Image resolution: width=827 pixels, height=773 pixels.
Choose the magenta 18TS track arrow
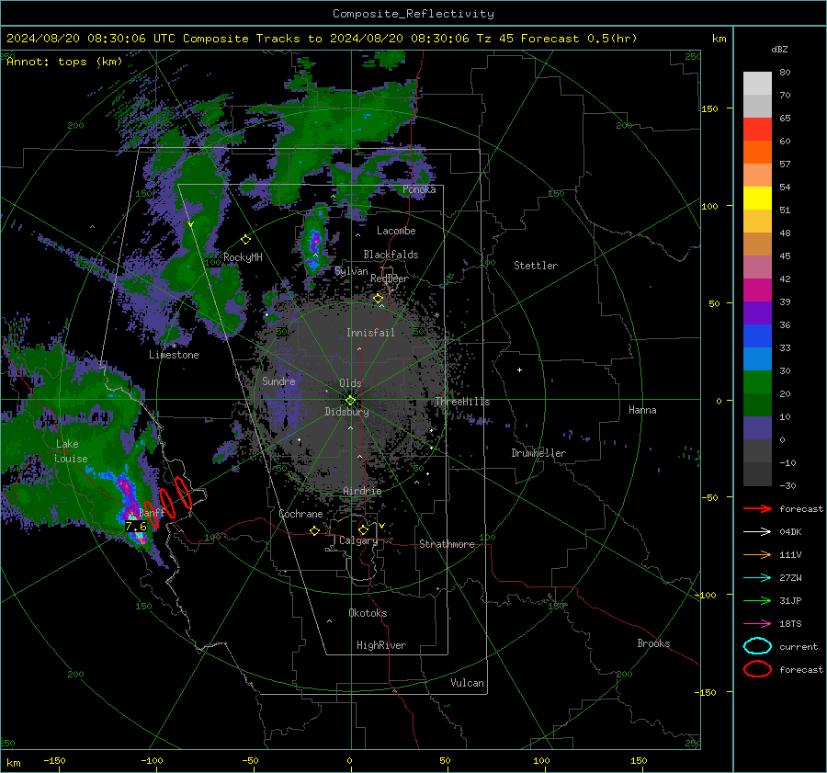[x=757, y=624]
